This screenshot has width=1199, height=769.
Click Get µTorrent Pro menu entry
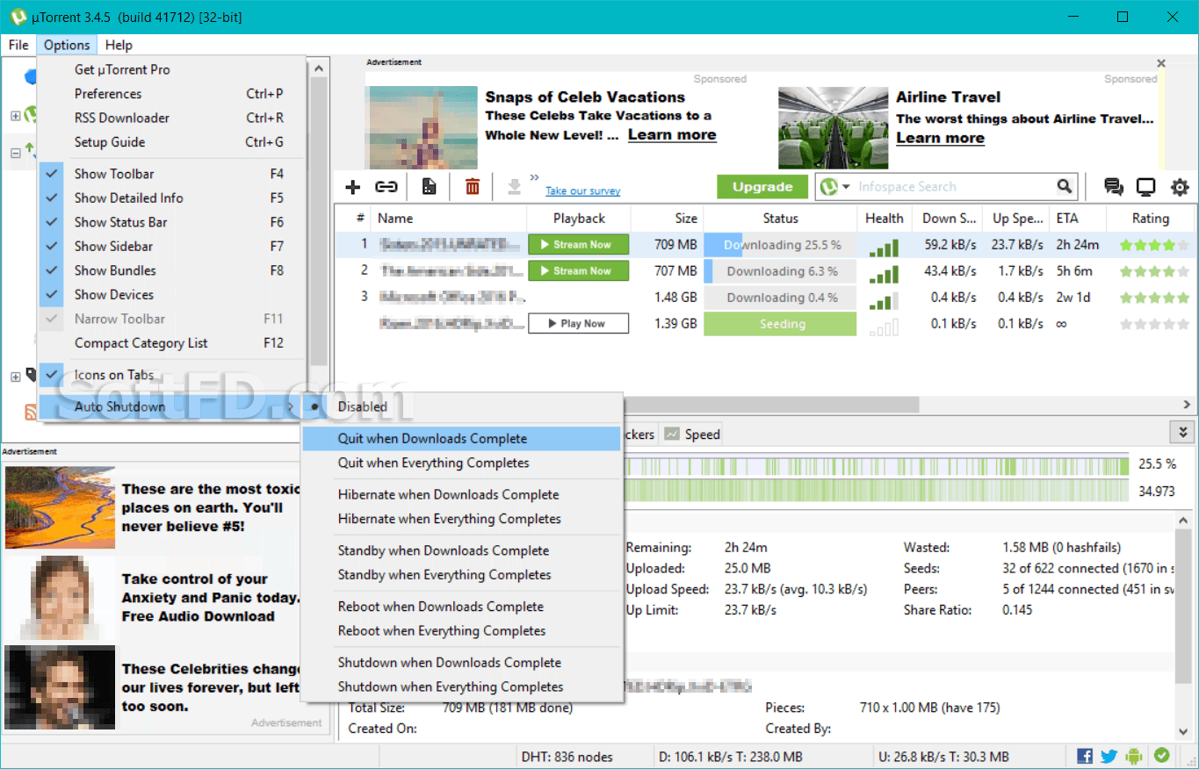(x=171, y=69)
